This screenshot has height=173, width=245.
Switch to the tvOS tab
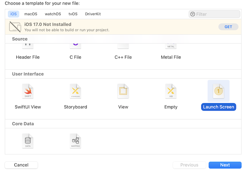click(73, 14)
